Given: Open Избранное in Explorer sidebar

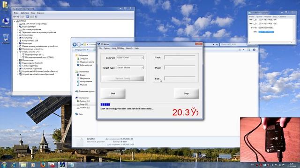Looking at the screenshot, I should (x=82, y=55).
